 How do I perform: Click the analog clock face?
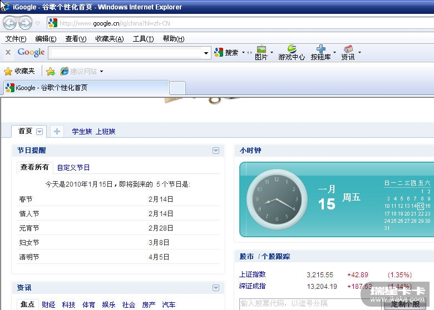277,199
